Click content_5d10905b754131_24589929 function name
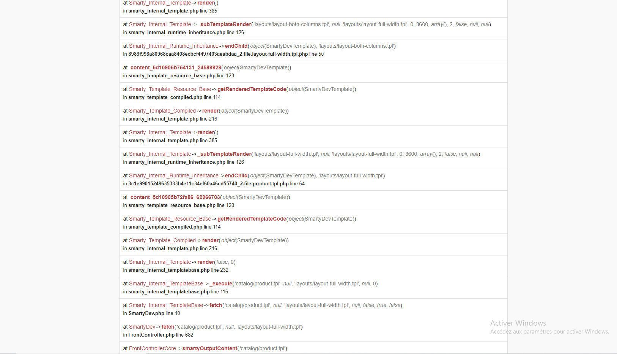Image resolution: width=617 pixels, height=354 pixels. [x=176, y=67]
